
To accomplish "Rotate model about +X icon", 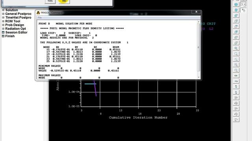I will pos(236,103).
